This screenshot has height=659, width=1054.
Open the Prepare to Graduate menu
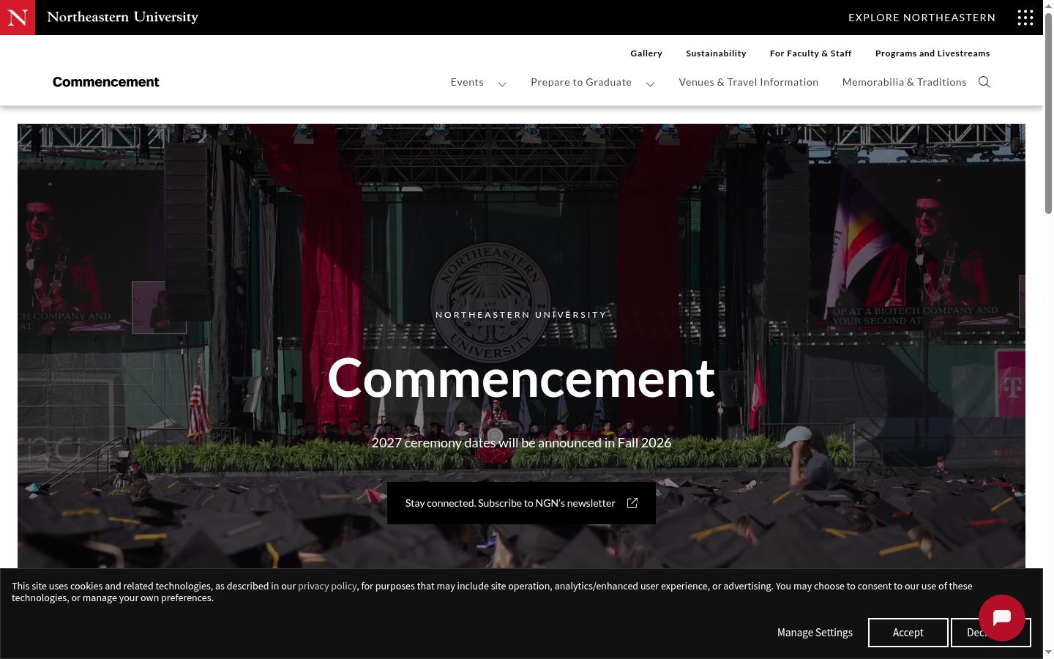tap(581, 82)
